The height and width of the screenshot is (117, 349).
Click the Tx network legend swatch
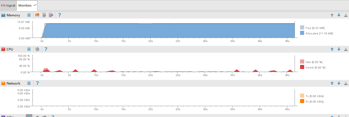pos(302,96)
